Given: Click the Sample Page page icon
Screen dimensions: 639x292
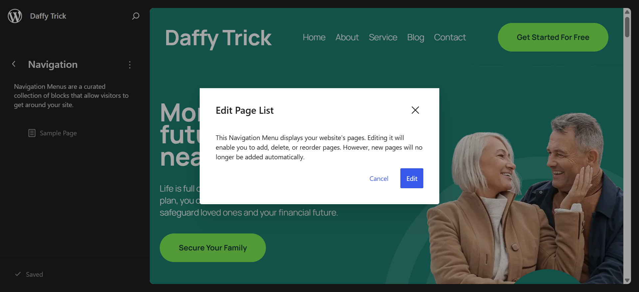Looking at the screenshot, I should (x=32, y=133).
